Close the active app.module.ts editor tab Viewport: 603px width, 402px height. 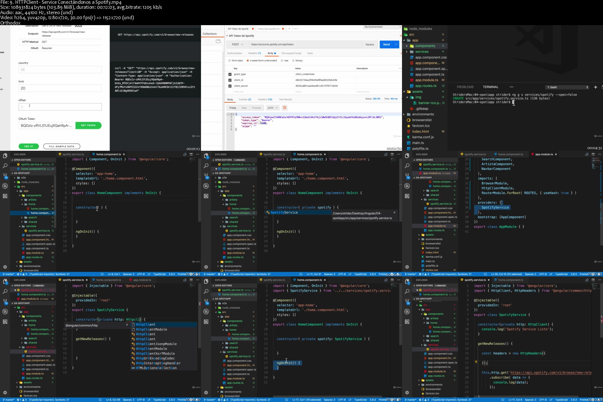(x=556, y=155)
